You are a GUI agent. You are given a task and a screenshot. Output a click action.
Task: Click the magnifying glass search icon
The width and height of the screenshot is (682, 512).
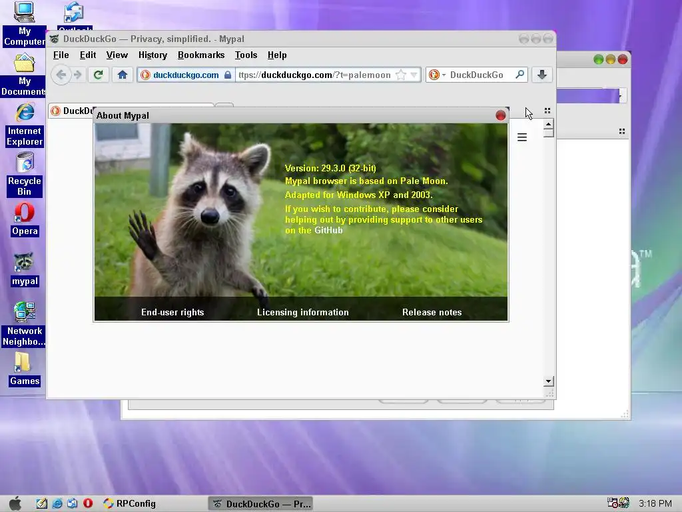519,75
